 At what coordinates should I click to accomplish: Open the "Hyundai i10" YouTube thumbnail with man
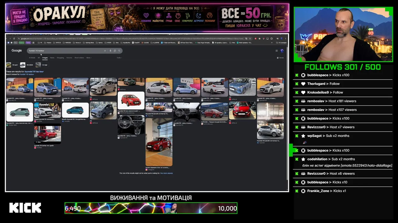point(48,110)
